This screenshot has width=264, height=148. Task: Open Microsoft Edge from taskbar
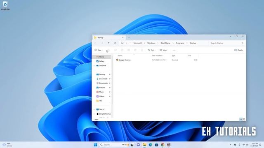click(x=150, y=145)
